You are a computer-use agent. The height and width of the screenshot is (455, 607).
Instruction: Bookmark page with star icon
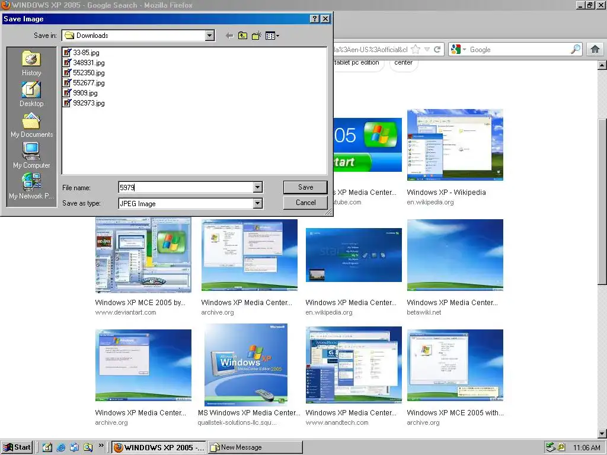pyautogui.click(x=416, y=50)
